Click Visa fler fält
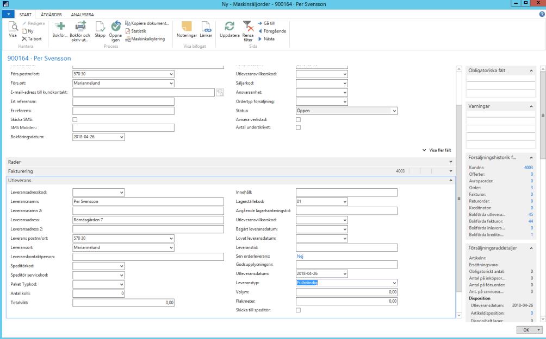Screen dimensions: 546x339 click(x=437, y=150)
